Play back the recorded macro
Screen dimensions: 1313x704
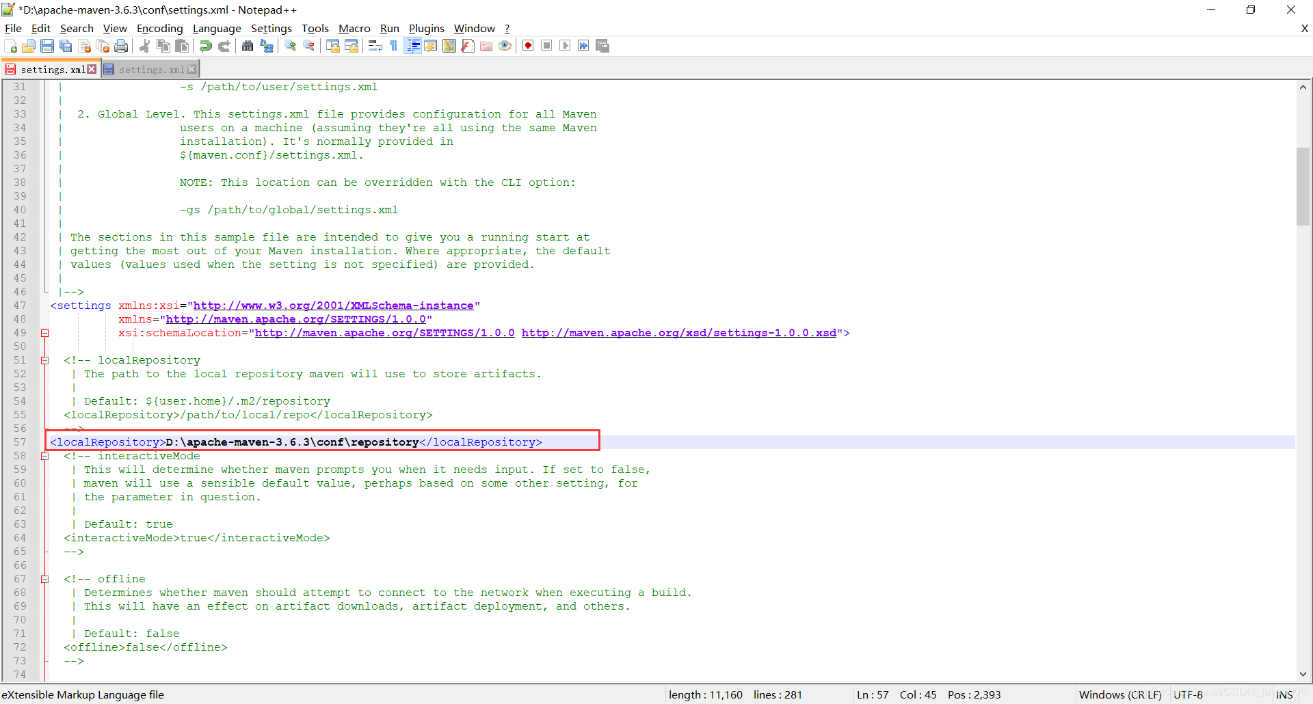(x=565, y=46)
